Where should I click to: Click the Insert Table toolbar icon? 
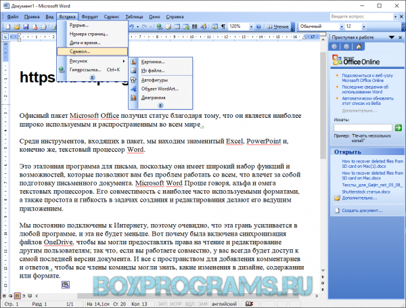click(177, 26)
